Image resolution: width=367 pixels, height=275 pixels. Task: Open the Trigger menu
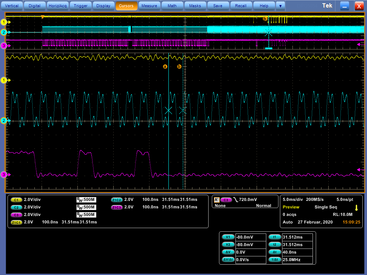[x=81, y=6]
